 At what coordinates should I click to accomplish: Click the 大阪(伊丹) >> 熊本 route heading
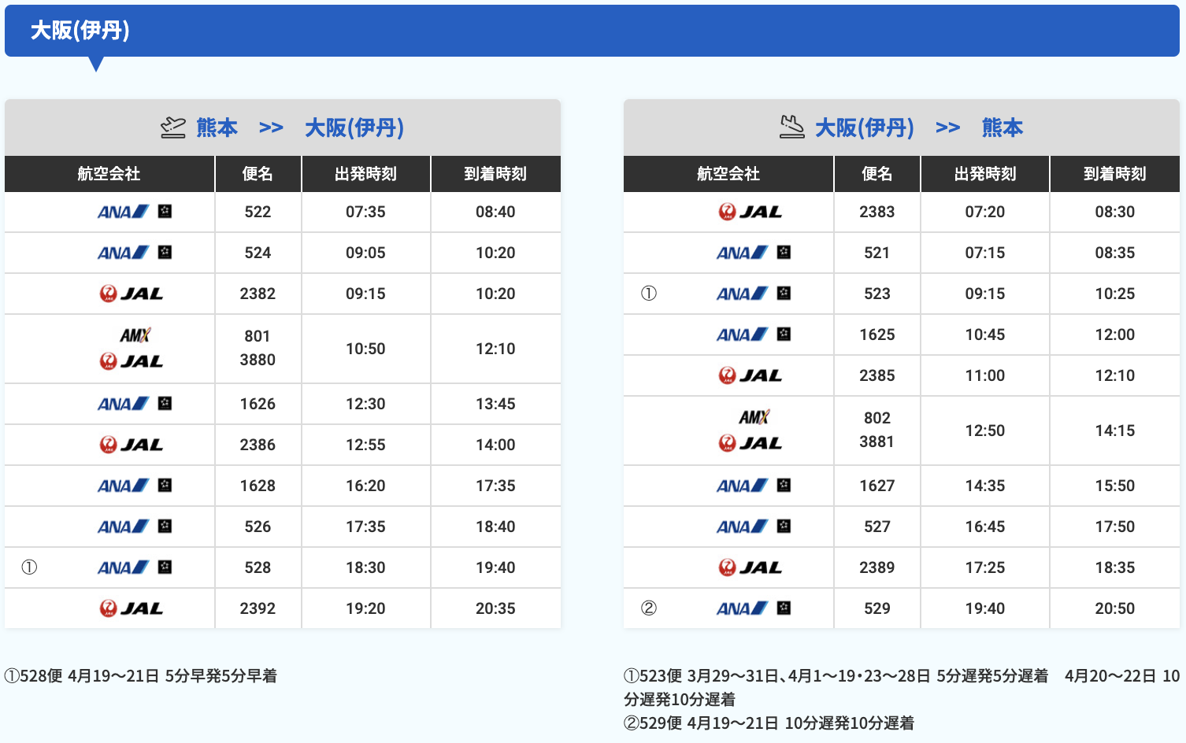(x=919, y=128)
